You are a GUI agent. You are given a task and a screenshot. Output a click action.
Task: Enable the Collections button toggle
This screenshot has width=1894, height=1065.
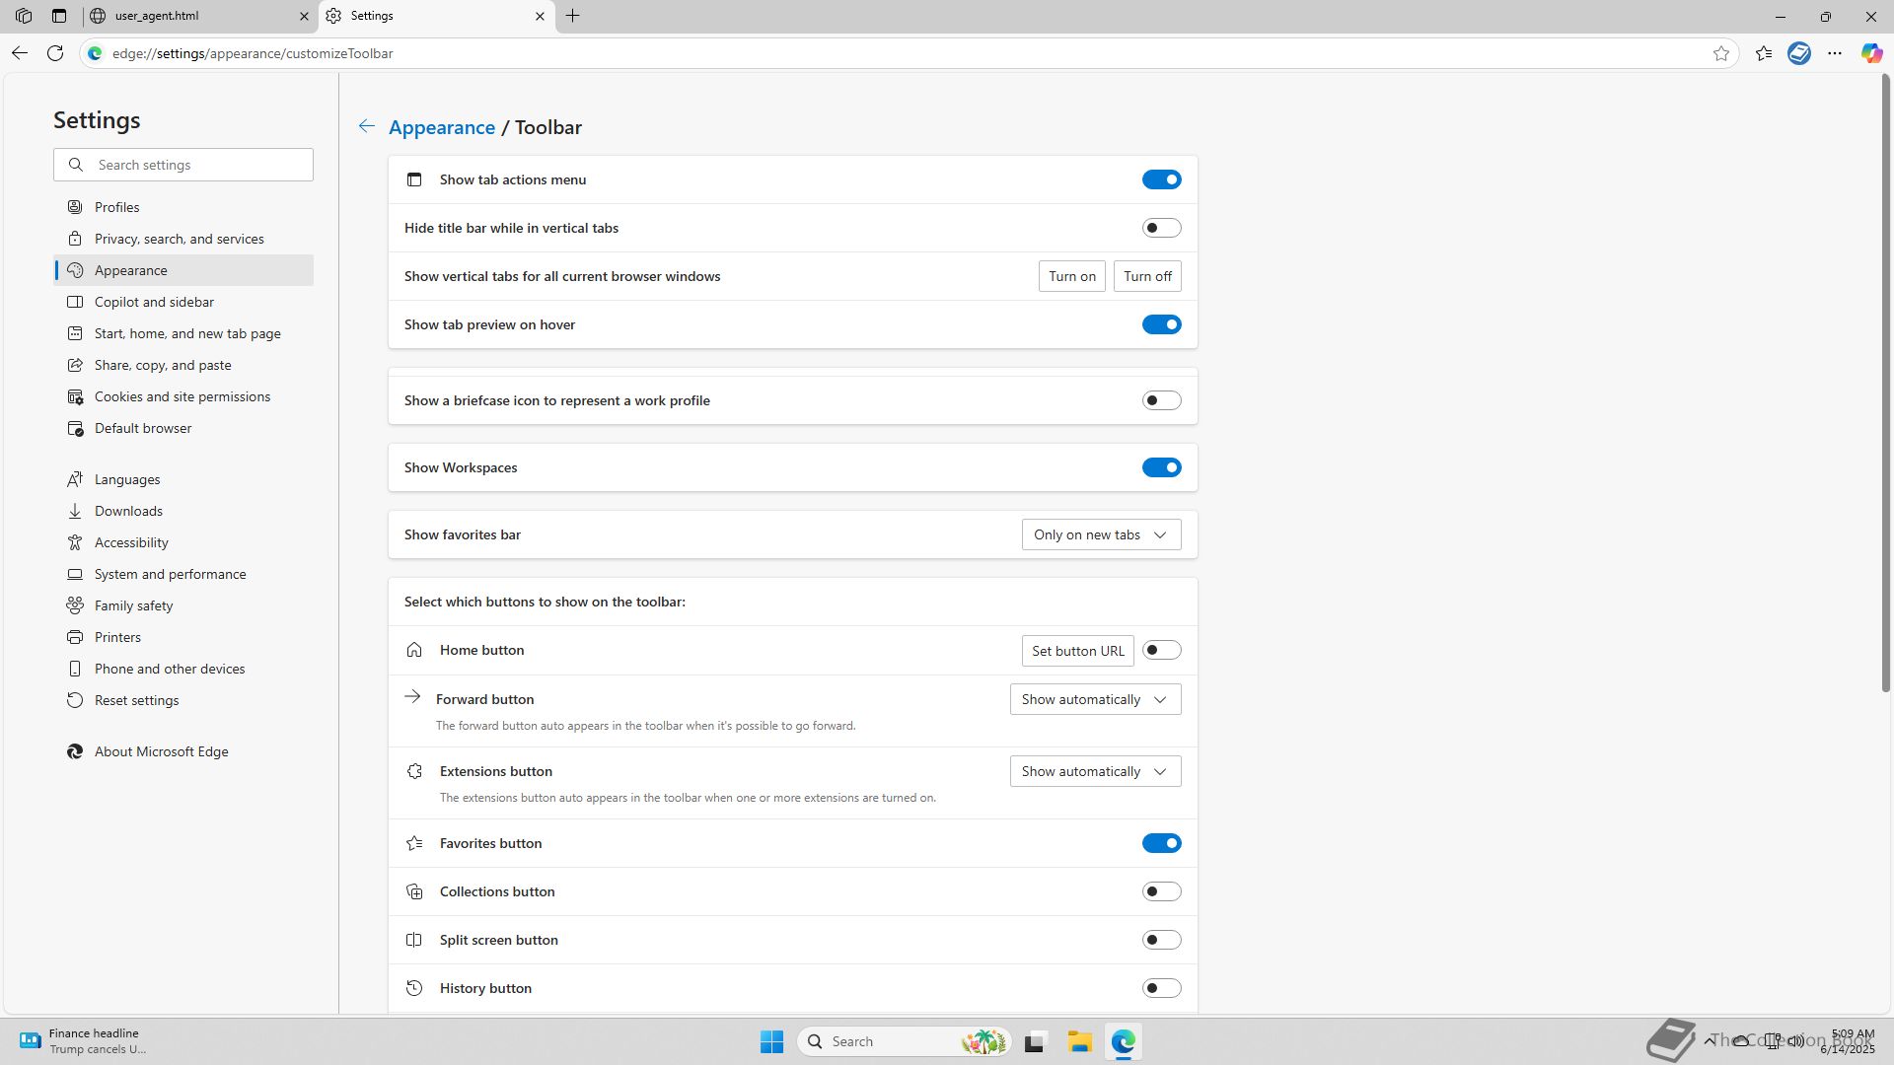(x=1161, y=891)
